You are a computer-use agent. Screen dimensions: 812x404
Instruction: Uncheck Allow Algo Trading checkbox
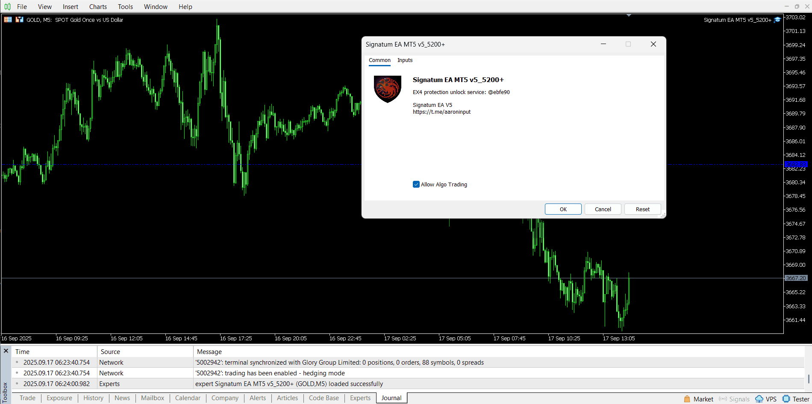416,185
